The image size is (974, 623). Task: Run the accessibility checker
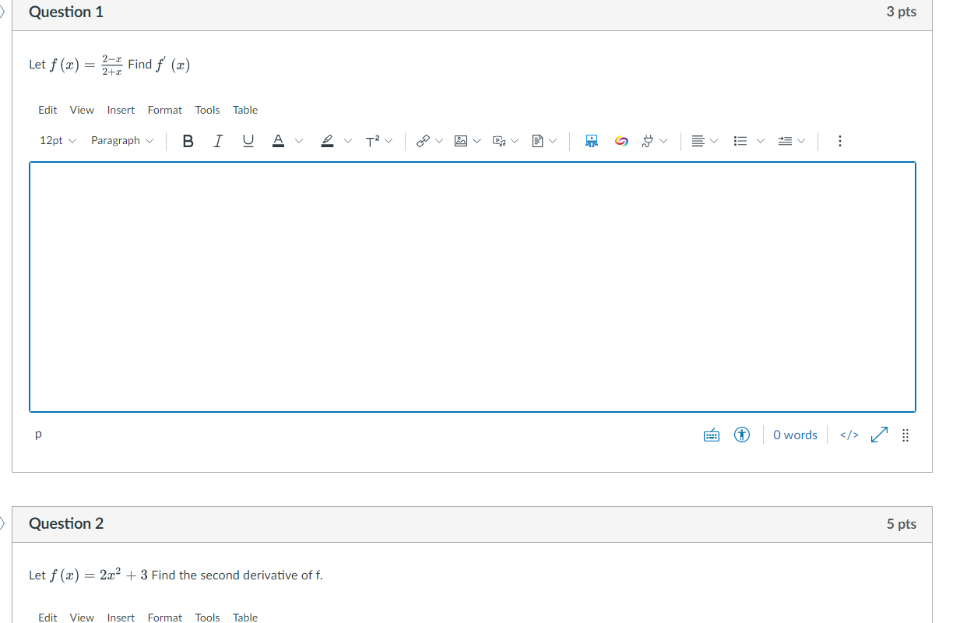tap(742, 435)
